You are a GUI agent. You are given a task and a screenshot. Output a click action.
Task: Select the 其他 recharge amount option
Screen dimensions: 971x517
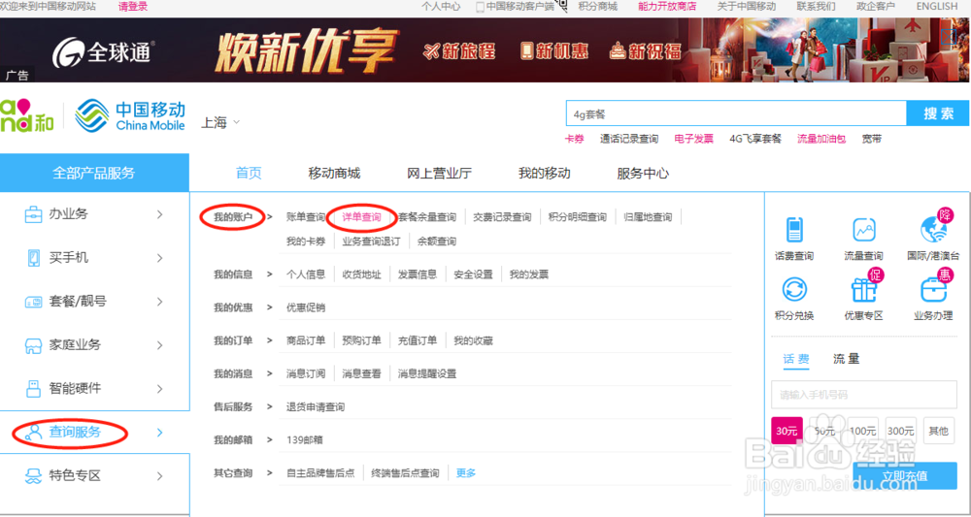pyautogui.click(x=939, y=431)
